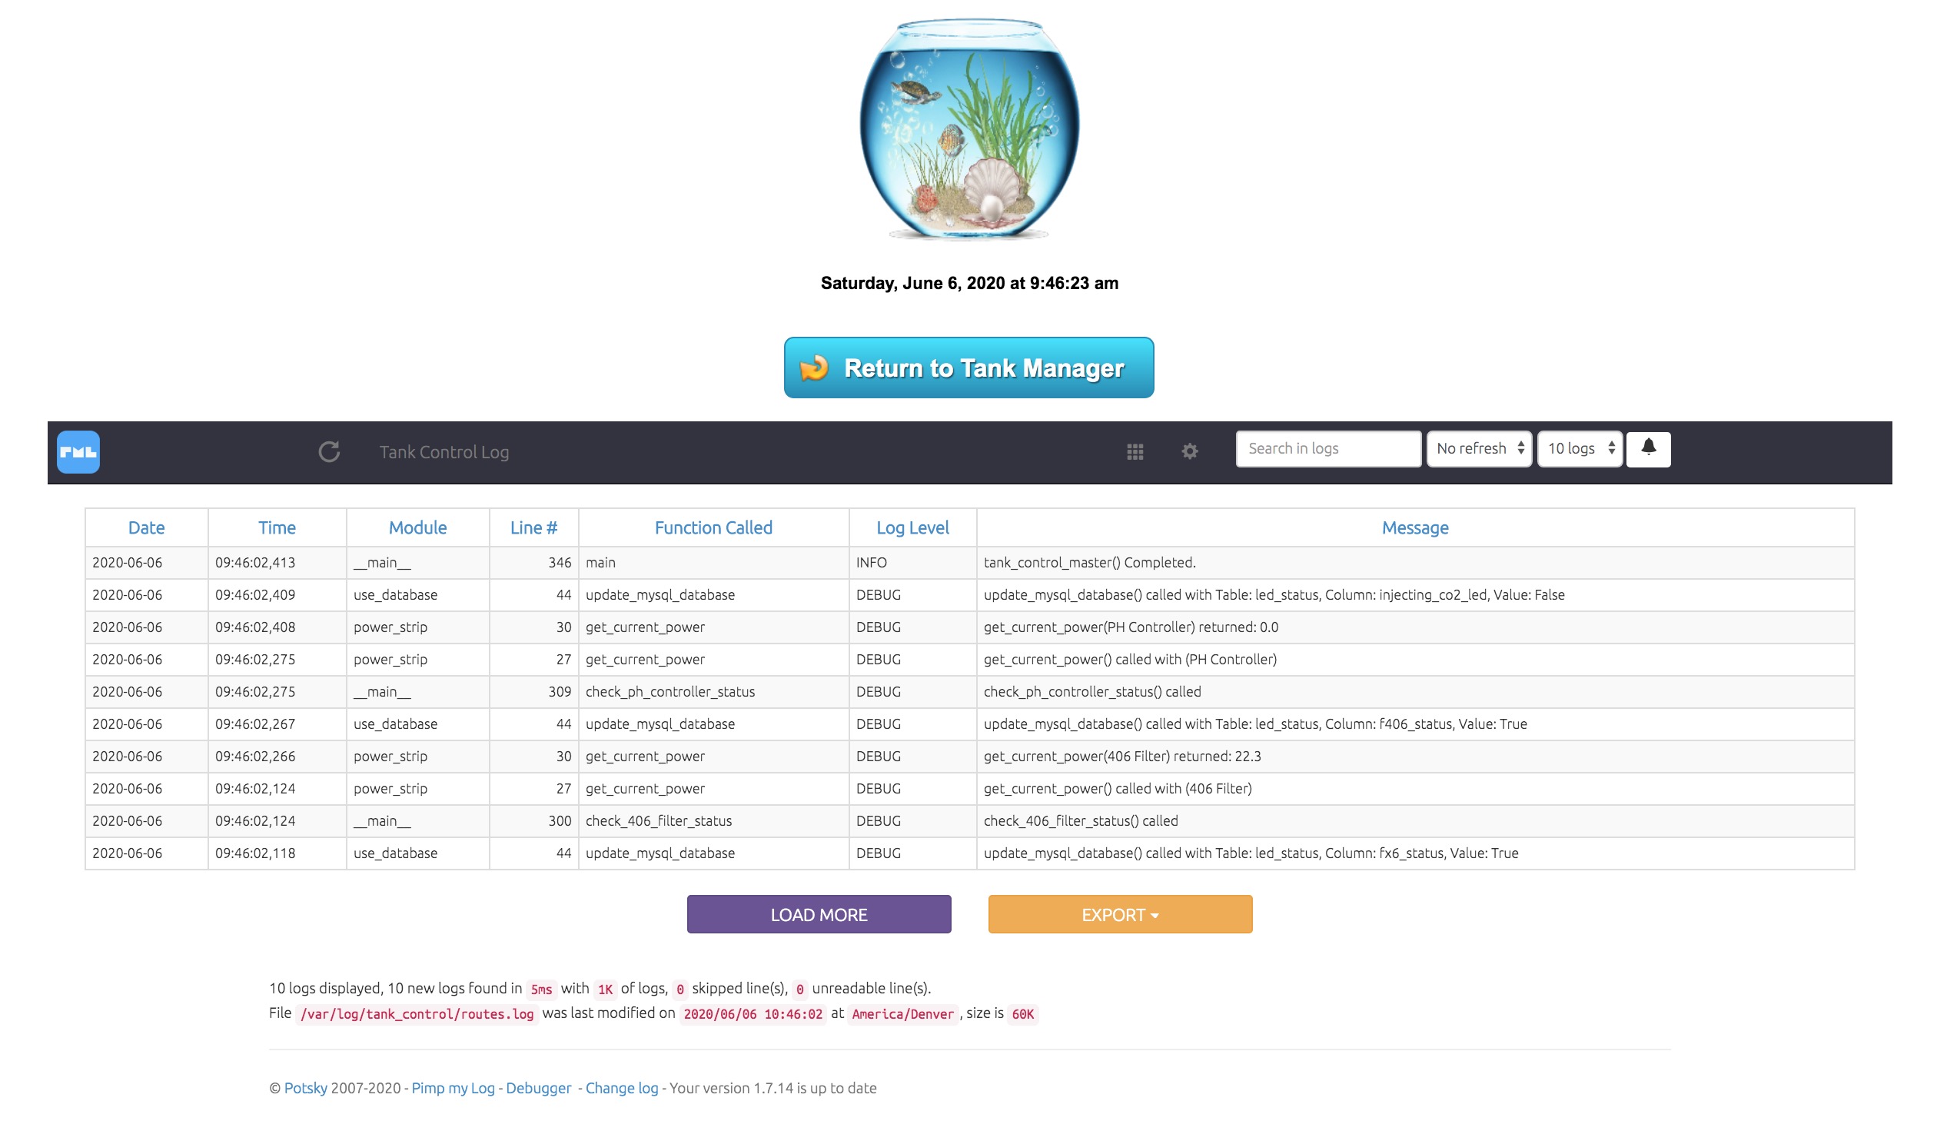Click the refresh/reload circular icon
The height and width of the screenshot is (1121, 1937).
tap(330, 450)
